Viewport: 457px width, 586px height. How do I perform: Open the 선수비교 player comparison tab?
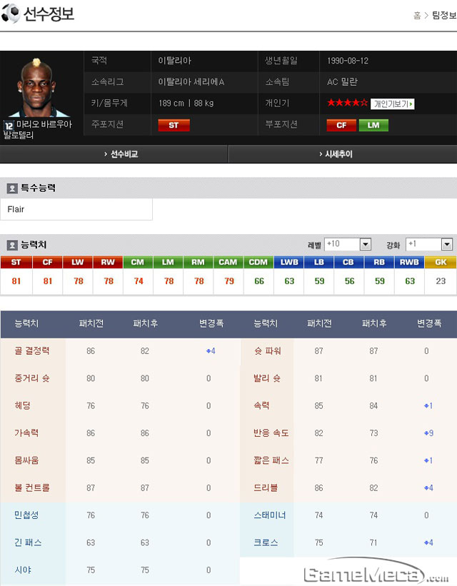(114, 154)
